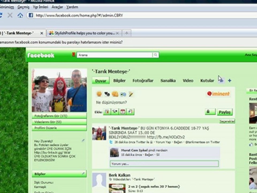Open the 2 vs 2 (soguk nefes 30 7 hemen) title
Viewport: 257px width, 193px height.
154,187
